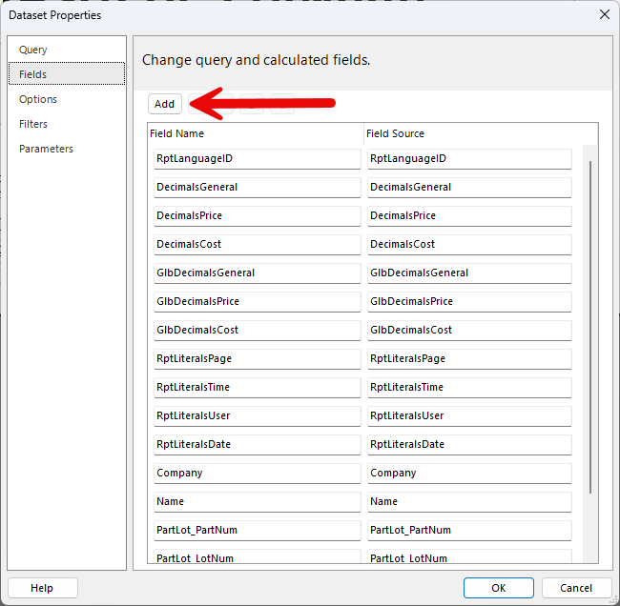The height and width of the screenshot is (606, 620).
Task: Open the Parameters page
Action: pyautogui.click(x=46, y=149)
